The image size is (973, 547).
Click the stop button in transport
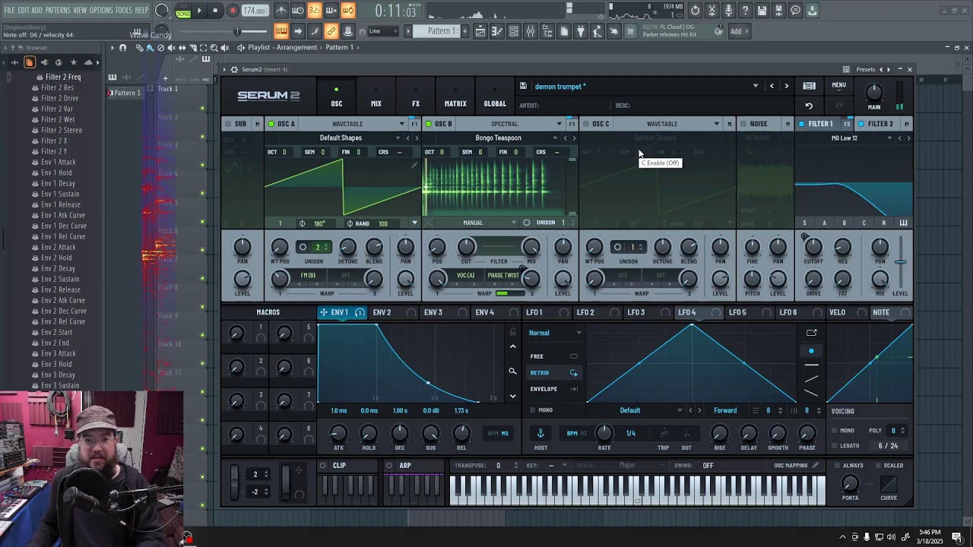pyautogui.click(x=216, y=11)
